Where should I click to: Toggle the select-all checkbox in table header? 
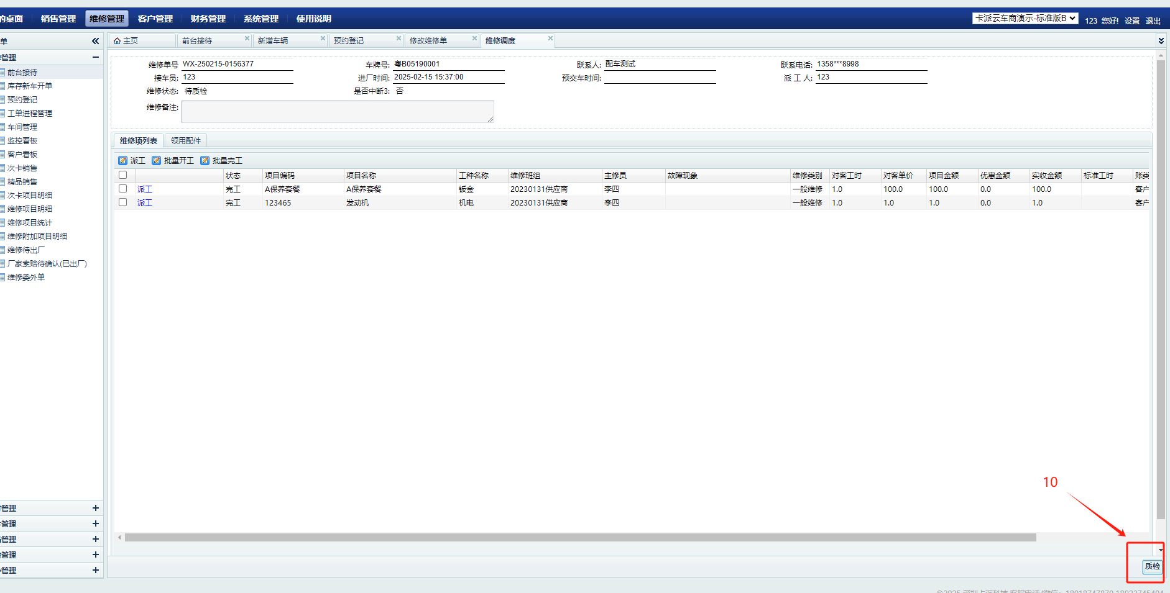click(123, 175)
